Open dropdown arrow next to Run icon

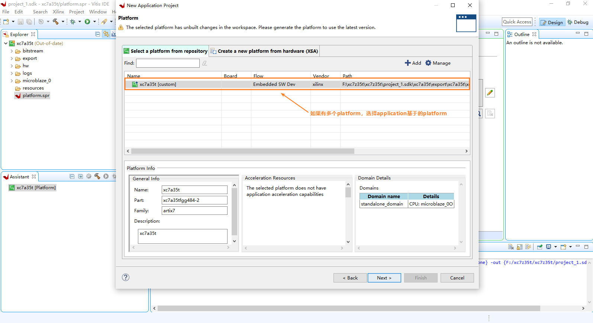pos(94,22)
